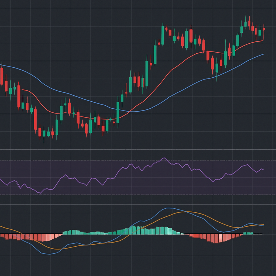Click the tall green candle at first price peak
This screenshot has width=276, height=276.
click(x=163, y=35)
